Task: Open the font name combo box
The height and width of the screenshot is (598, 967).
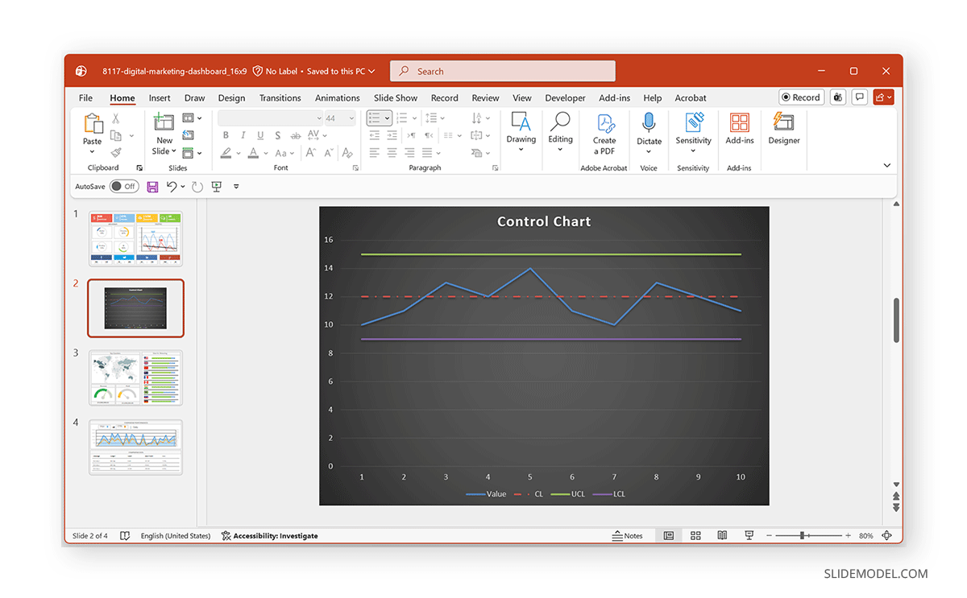Action: (x=270, y=118)
